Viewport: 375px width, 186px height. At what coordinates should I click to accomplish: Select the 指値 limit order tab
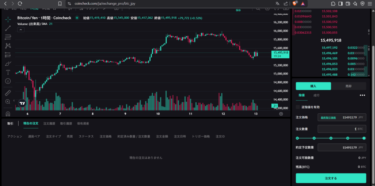click(302, 95)
